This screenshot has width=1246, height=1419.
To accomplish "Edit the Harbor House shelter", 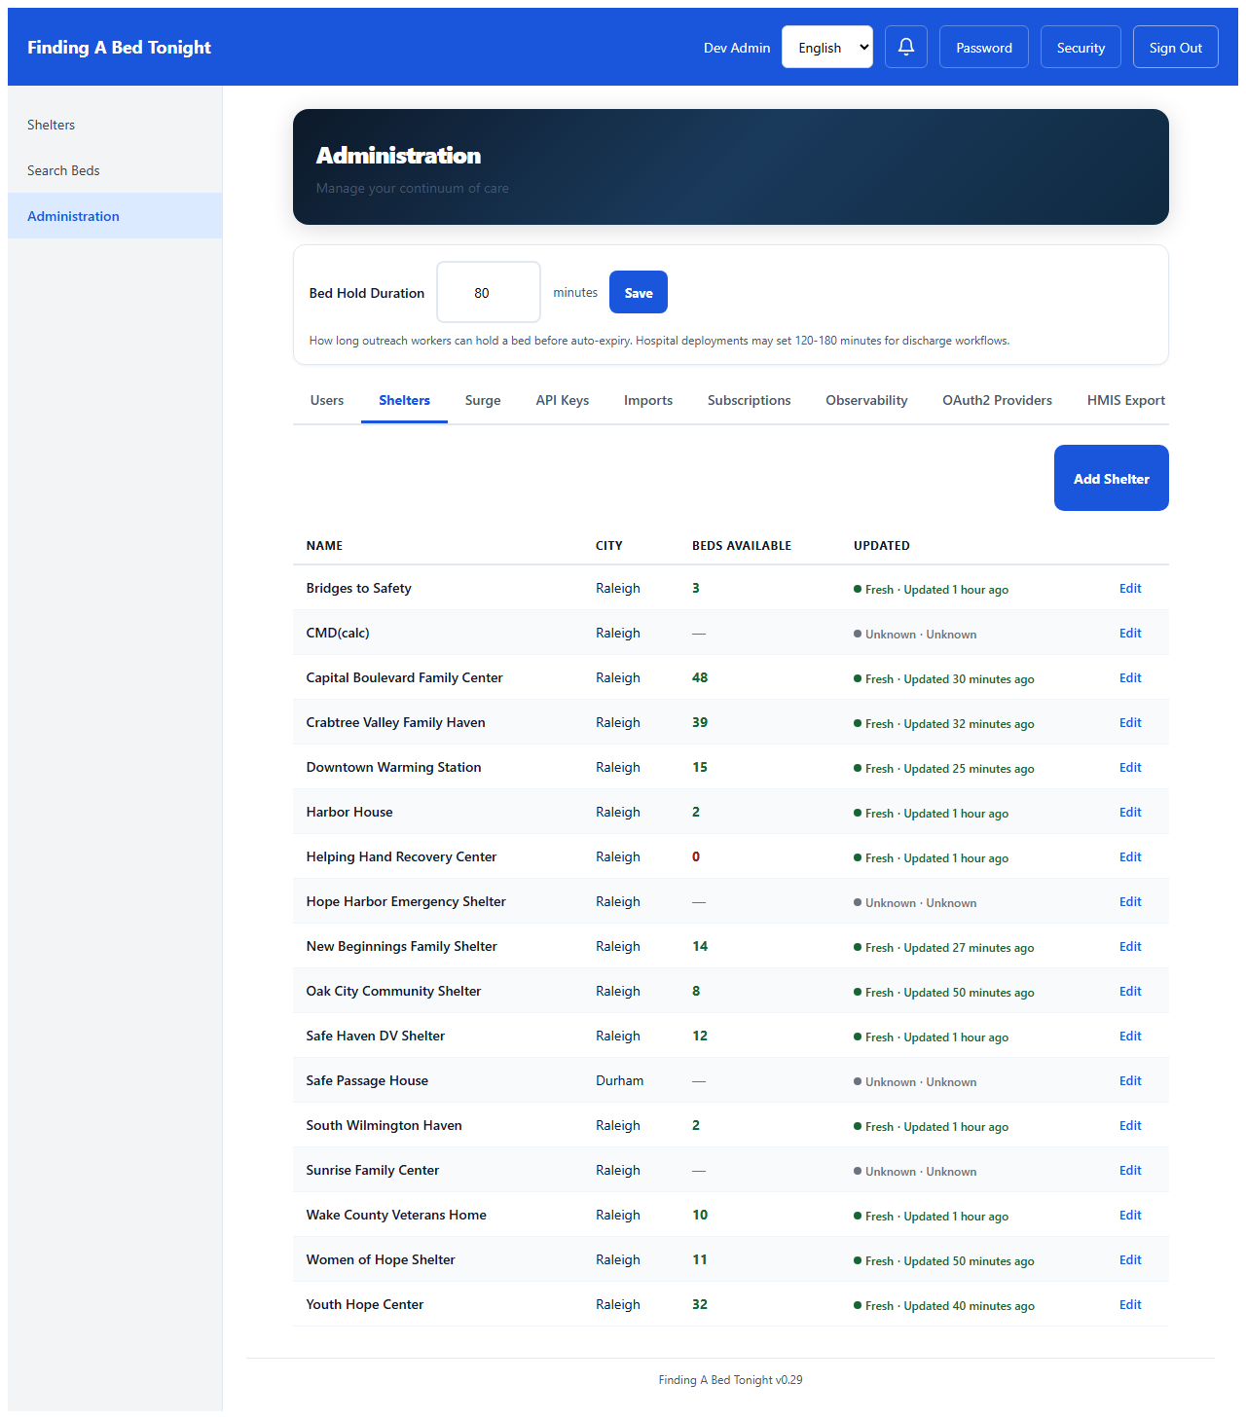I will click(1129, 812).
